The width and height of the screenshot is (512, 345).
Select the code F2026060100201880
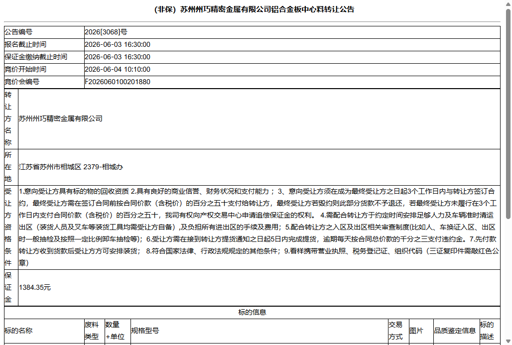click(118, 82)
